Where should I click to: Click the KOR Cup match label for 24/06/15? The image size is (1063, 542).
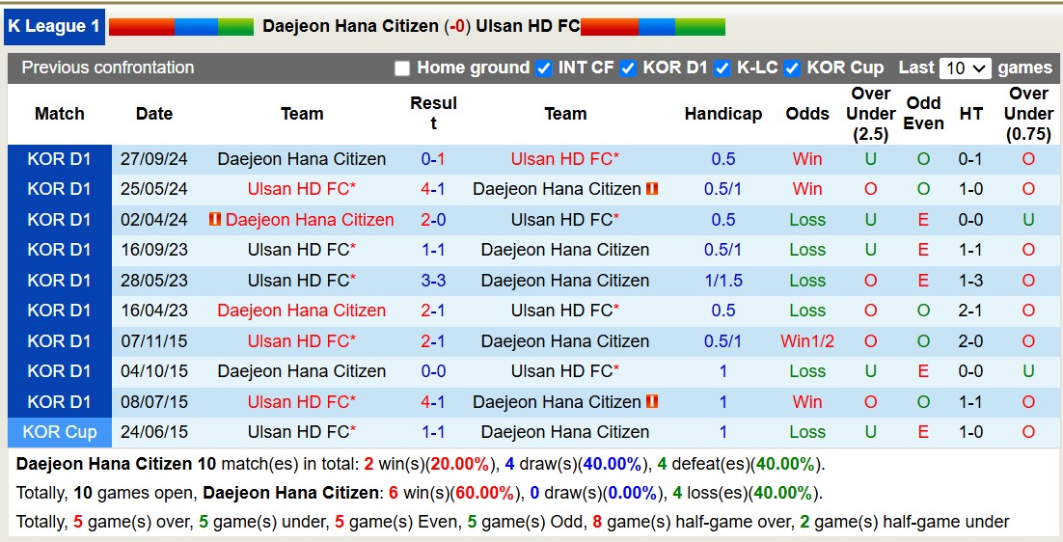60,431
